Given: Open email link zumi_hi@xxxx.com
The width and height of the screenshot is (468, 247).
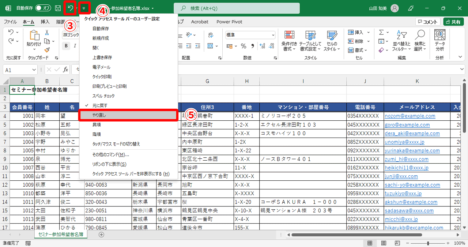Looking at the screenshot, I should click(407, 159).
